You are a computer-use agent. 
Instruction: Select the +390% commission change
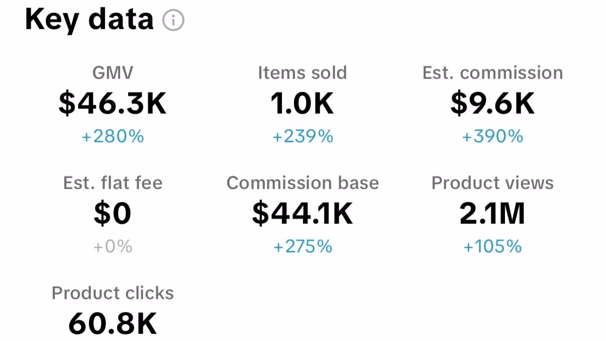pyautogui.click(x=492, y=136)
